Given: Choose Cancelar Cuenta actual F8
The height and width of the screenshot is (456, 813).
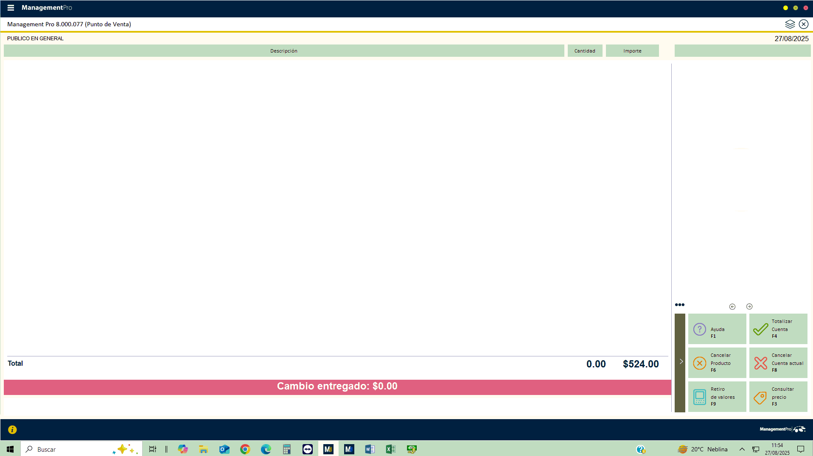Looking at the screenshot, I should [x=778, y=363].
